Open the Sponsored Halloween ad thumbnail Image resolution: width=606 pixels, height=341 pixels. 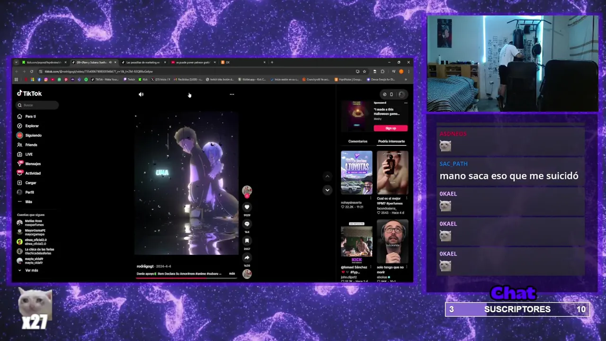(356, 115)
